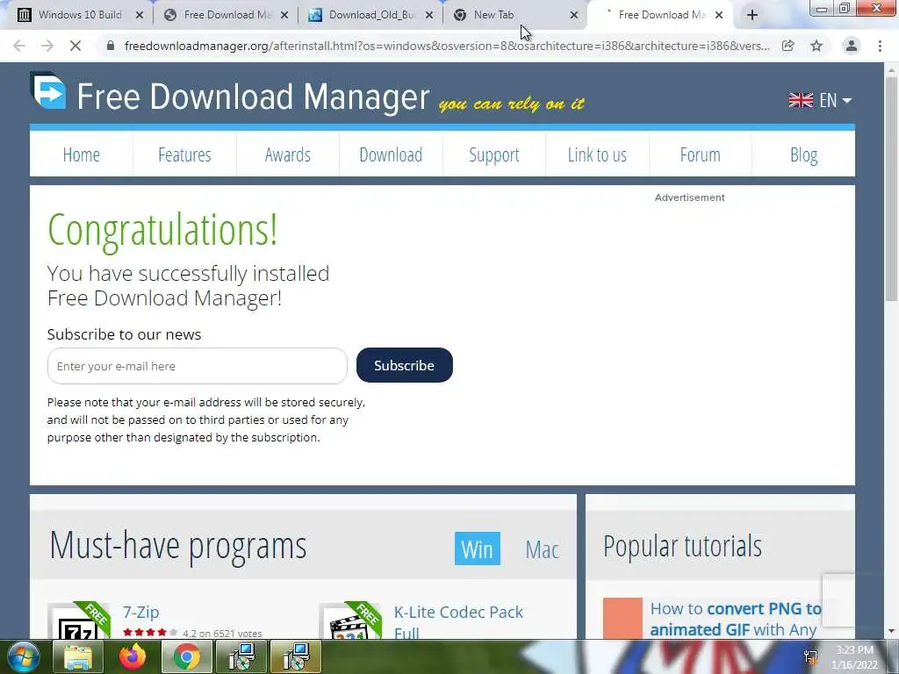Click the Free Download Manager logo icon
The height and width of the screenshot is (674, 899).
tap(49, 91)
